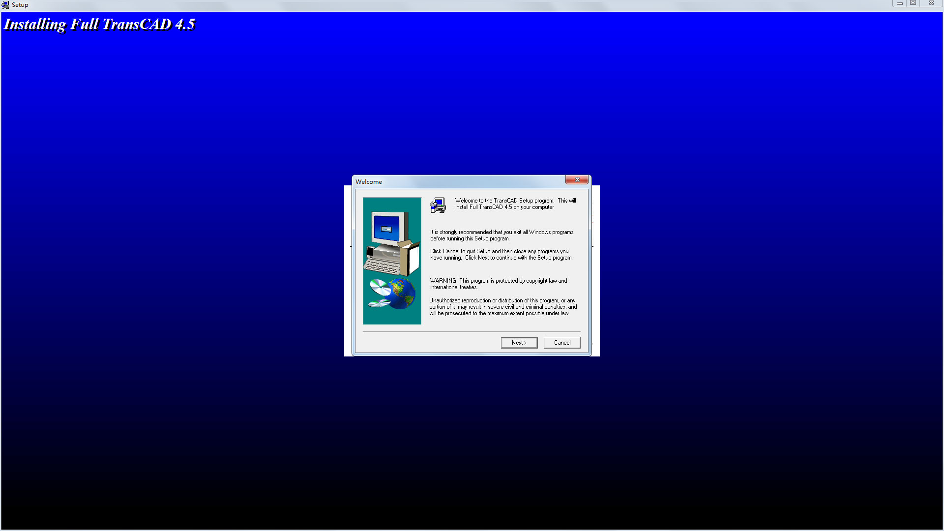Click the WARNING copyright paragraph
The width and height of the screenshot is (944, 531).
tap(499, 284)
